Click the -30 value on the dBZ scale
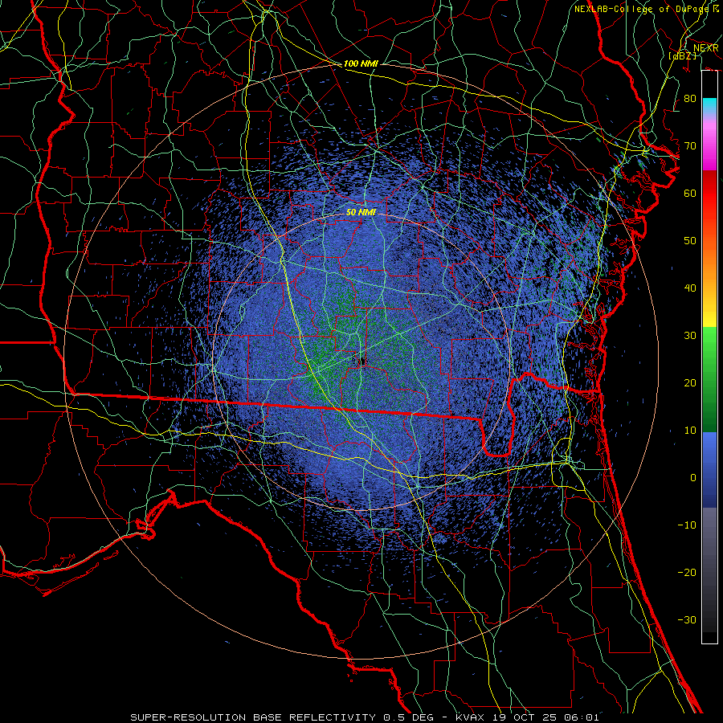The width and height of the screenshot is (723, 723). [x=687, y=620]
